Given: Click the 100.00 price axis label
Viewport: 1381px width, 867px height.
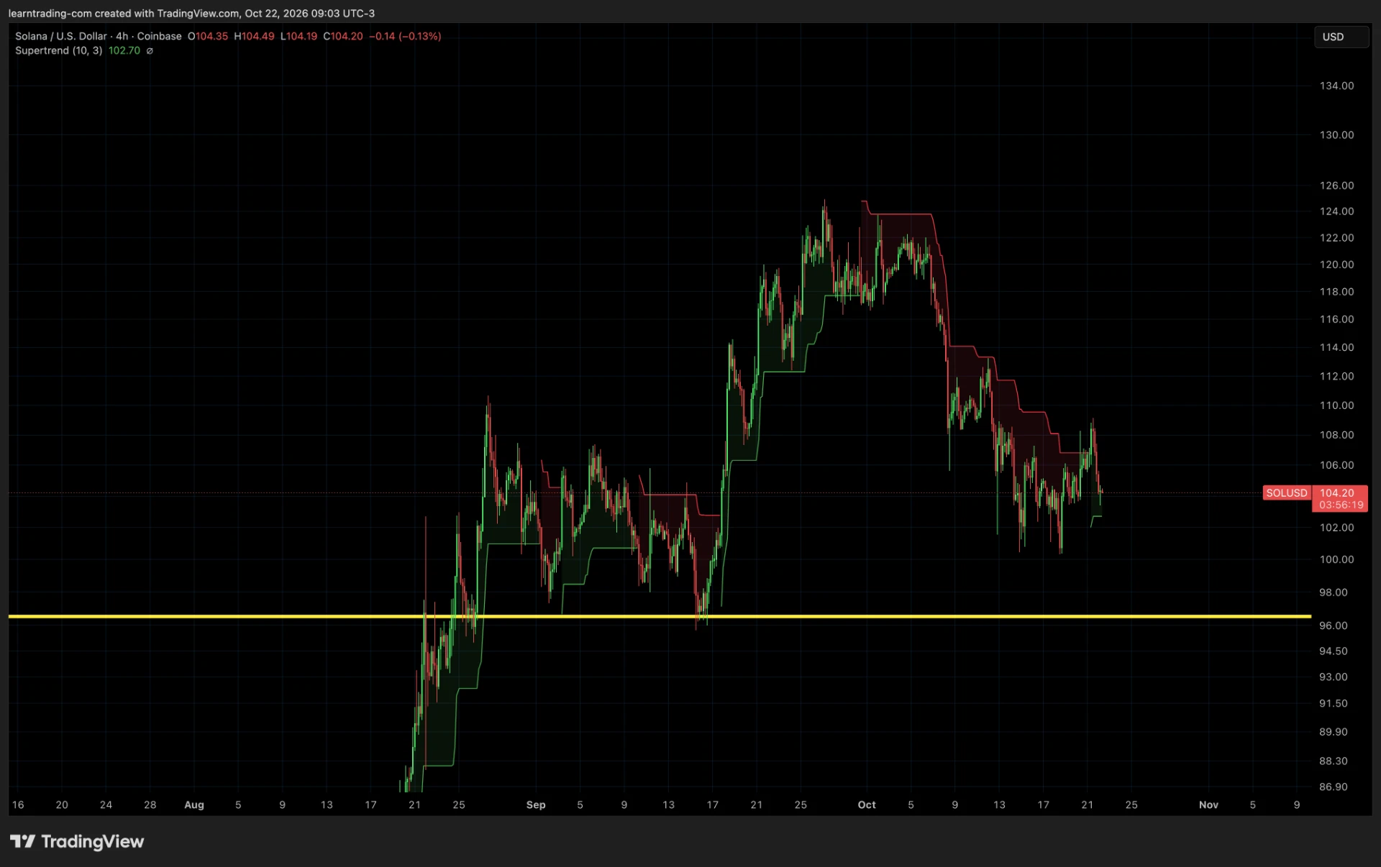Looking at the screenshot, I should [x=1336, y=559].
